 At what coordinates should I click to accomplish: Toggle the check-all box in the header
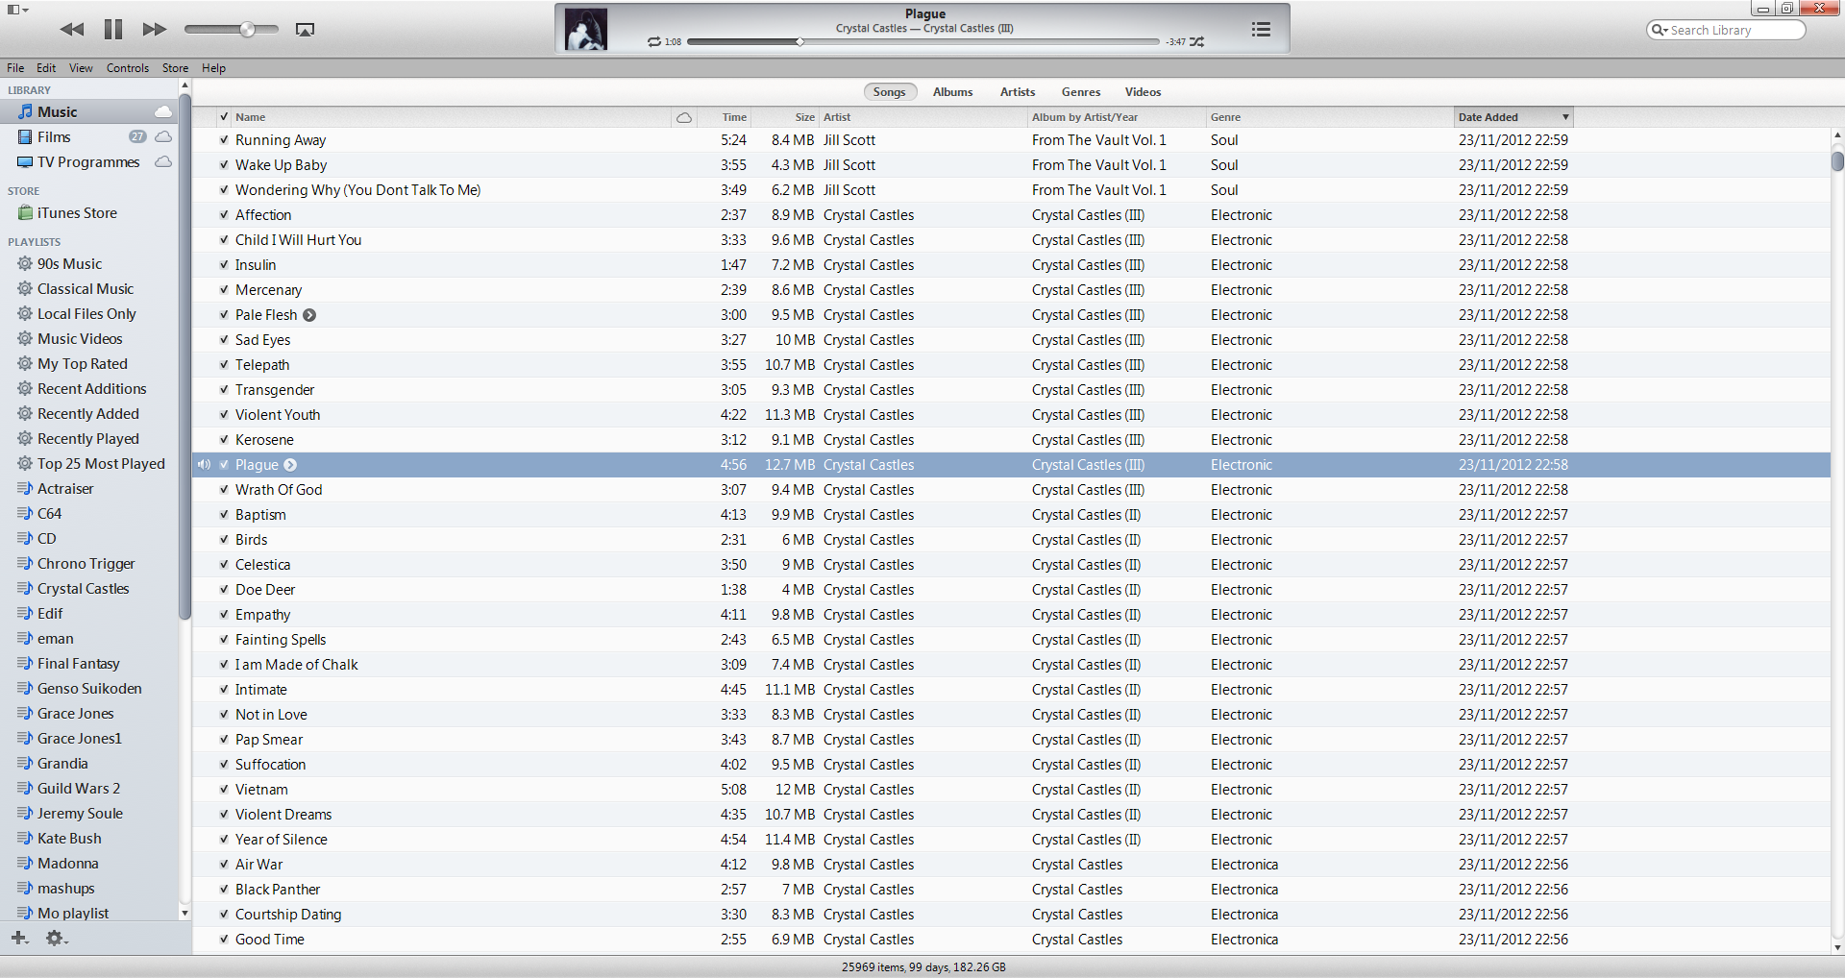224,117
